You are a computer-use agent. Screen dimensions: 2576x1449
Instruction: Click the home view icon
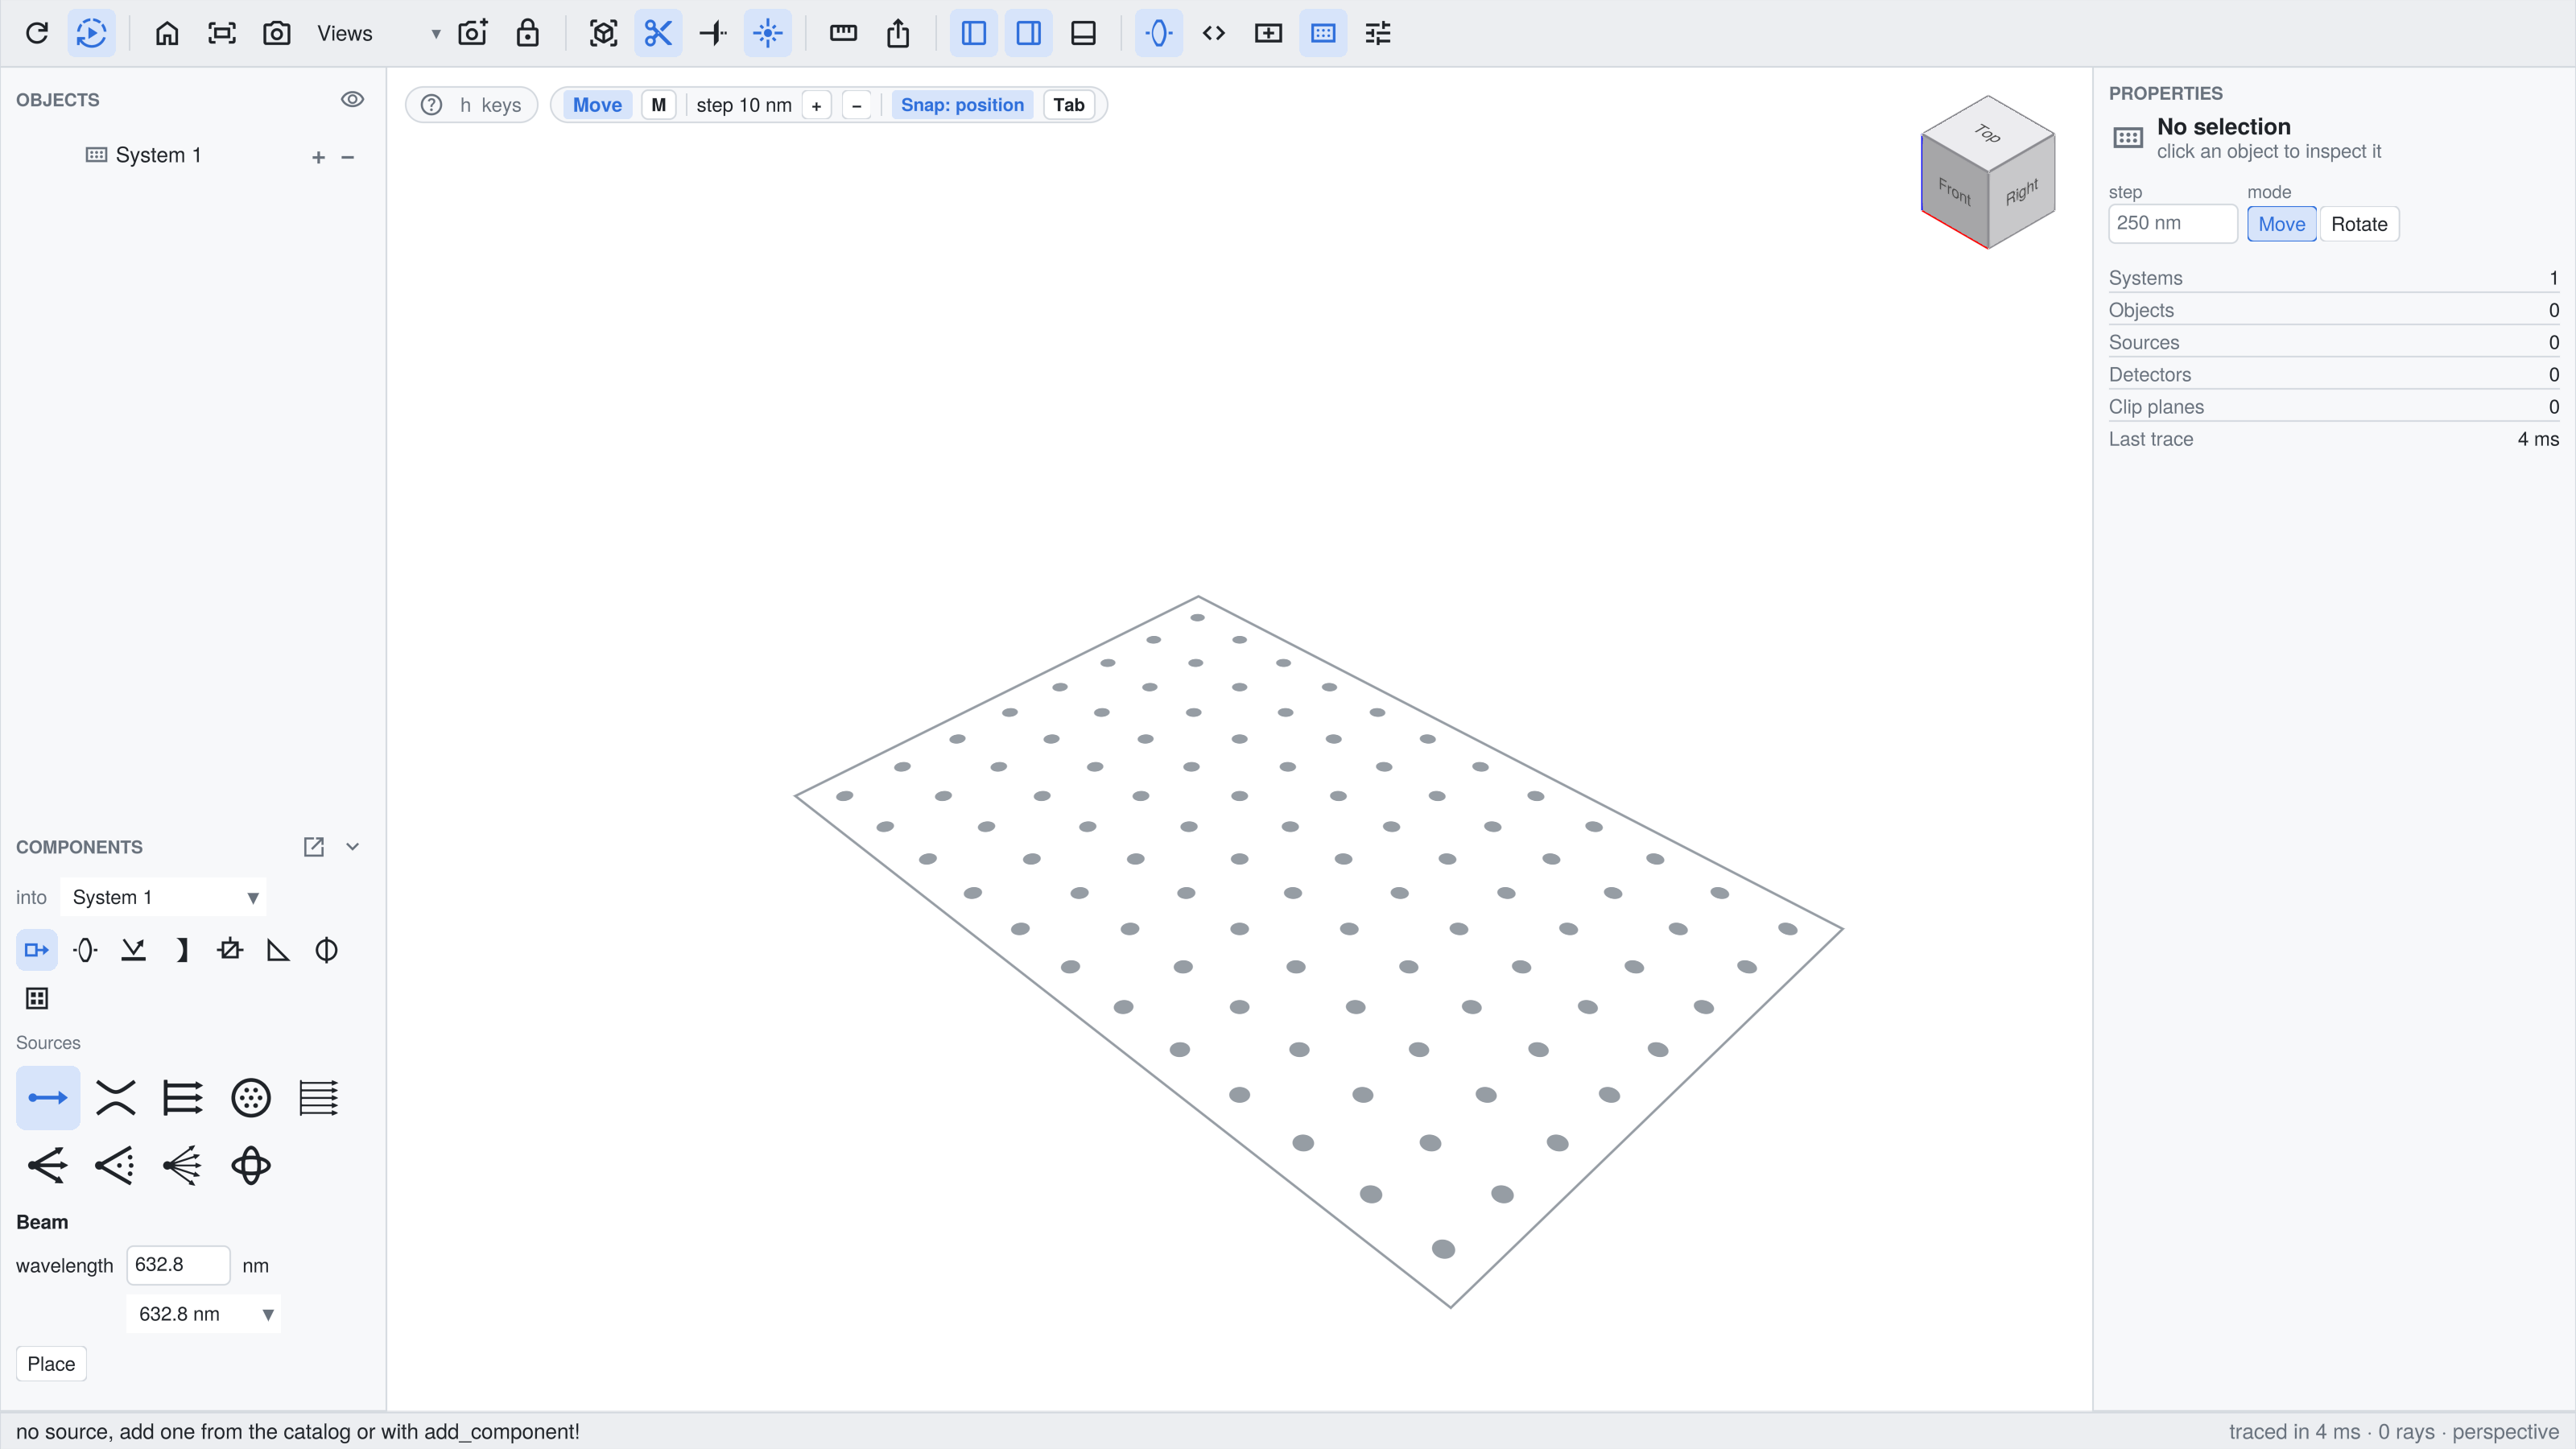(167, 33)
